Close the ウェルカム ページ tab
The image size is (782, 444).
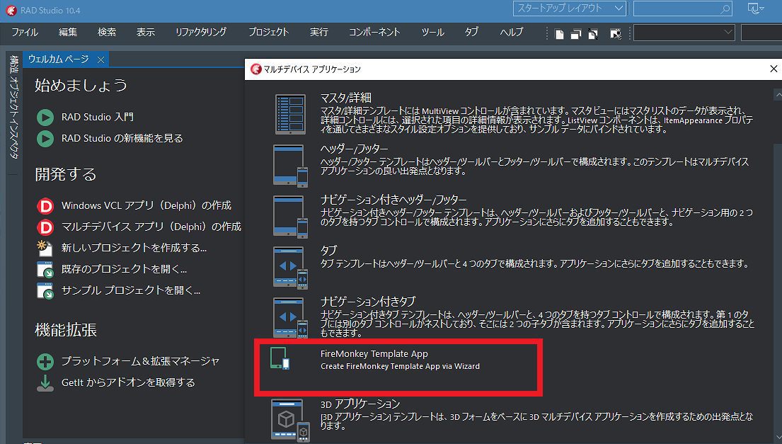point(100,60)
